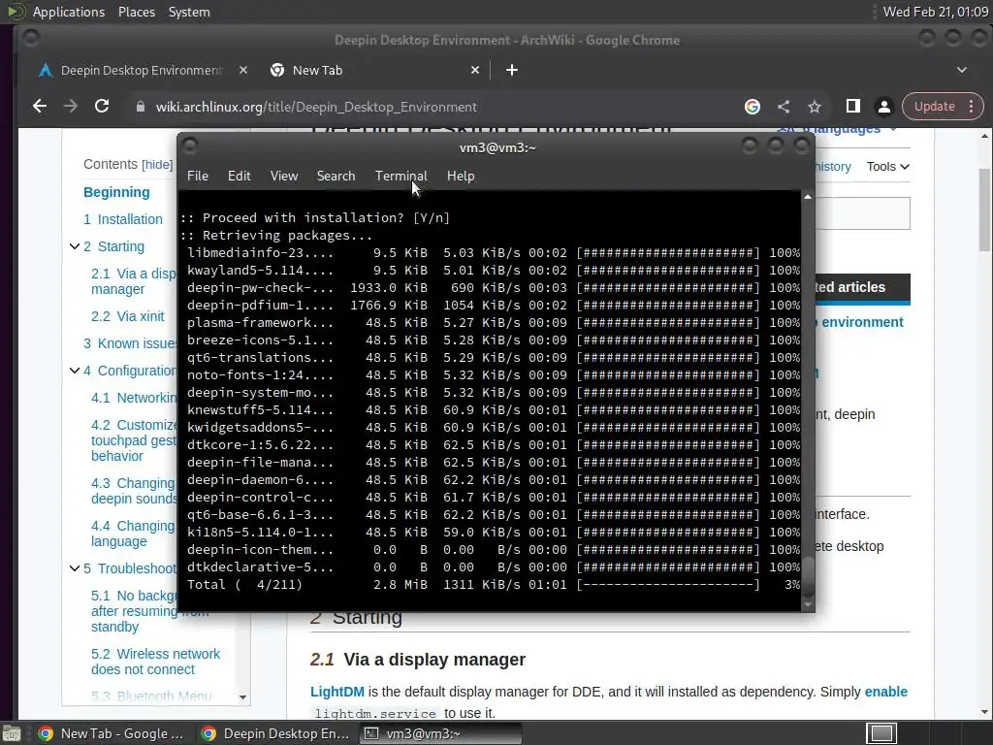
Task: Click the enable link in article
Action: (886, 692)
